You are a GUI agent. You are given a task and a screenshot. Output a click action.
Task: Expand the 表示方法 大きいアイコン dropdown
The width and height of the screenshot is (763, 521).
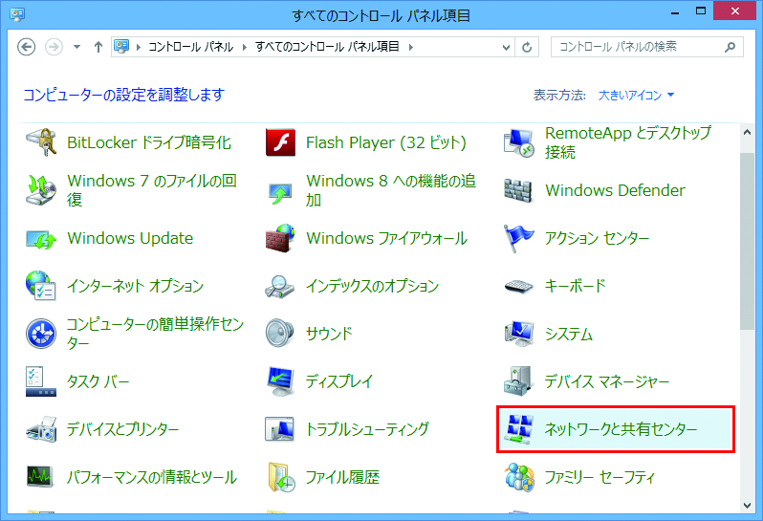(x=637, y=95)
